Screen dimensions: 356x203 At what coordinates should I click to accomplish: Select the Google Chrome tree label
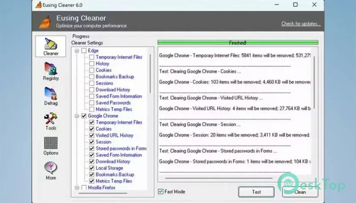tap(103, 116)
